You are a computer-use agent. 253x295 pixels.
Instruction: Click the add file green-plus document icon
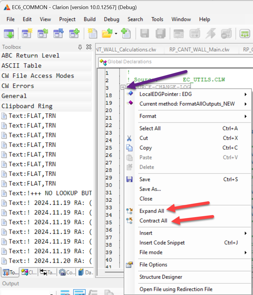point(126,34)
